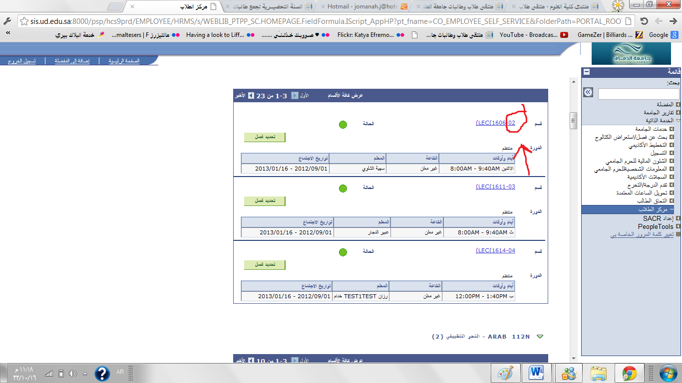682x383 pixels.
Task: Open the LEC(1614-04 section link
Action: tap(495, 250)
